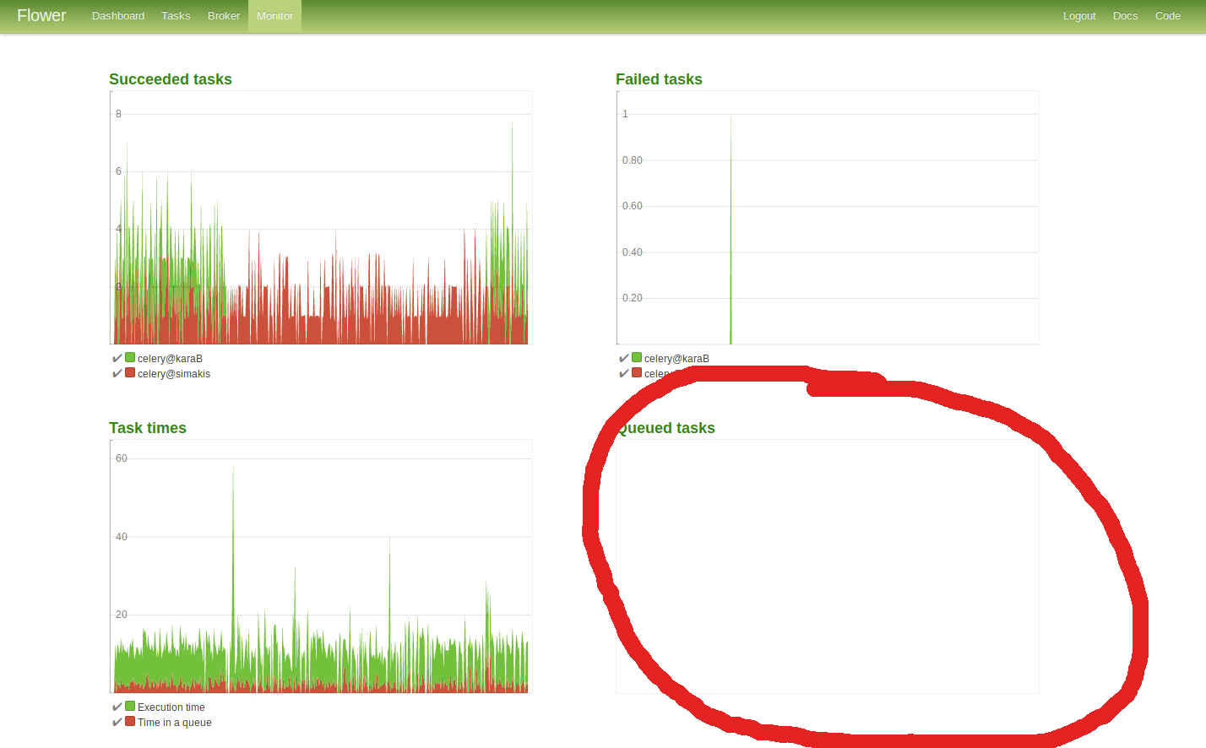Click the Logout link

pos(1079,16)
